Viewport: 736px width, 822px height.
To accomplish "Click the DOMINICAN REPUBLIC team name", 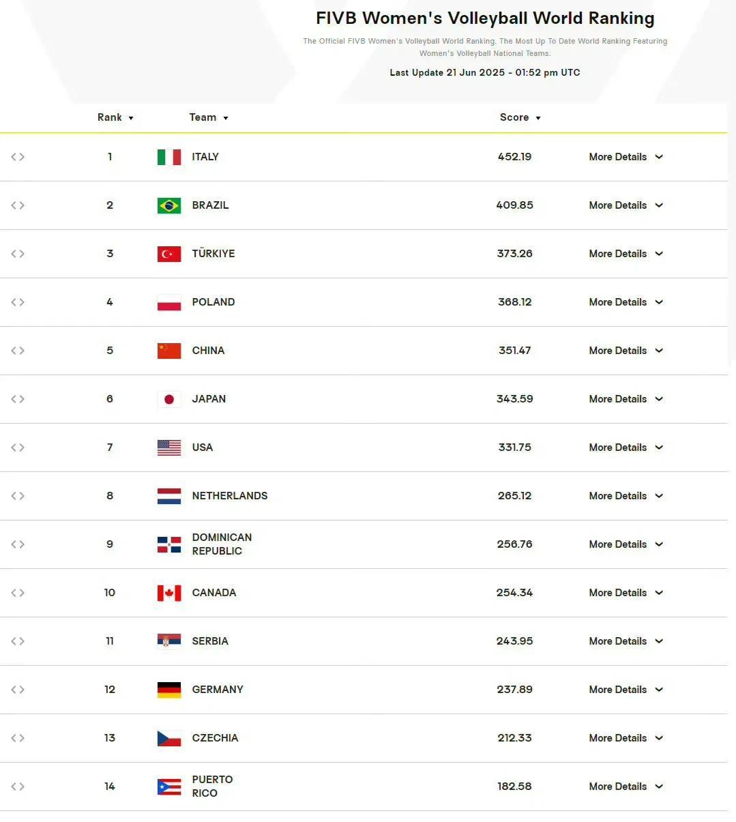I will (222, 544).
